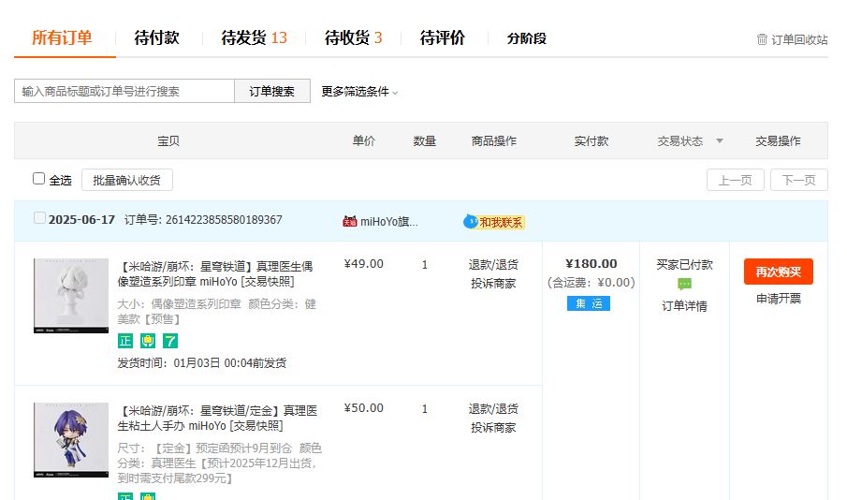847x500 pixels.
Task: Click the 买家已付款 status text
Action: coord(684,265)
